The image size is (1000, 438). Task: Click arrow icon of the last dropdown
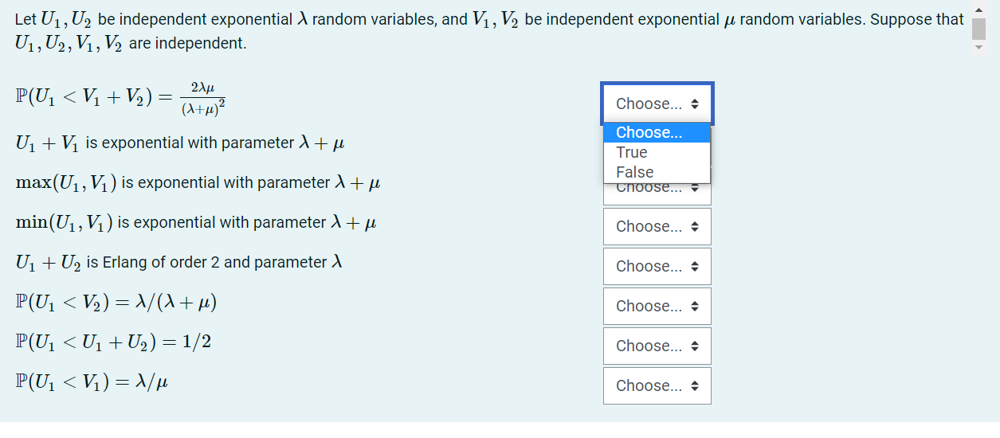pos(695,385)
